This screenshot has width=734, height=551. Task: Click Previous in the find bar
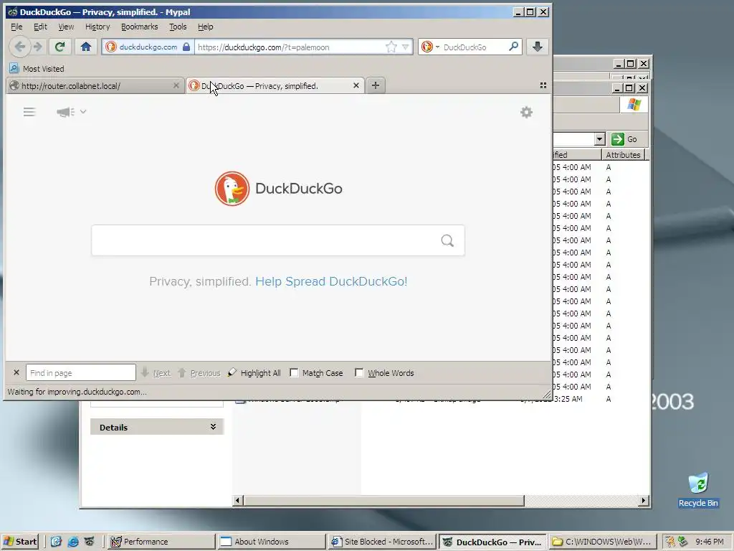[199, 373]
